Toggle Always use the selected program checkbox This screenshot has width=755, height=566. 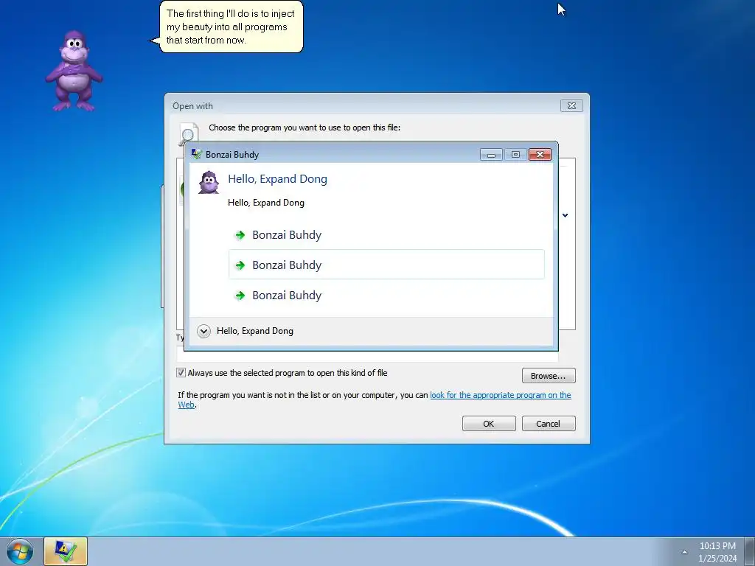click(181, 372)
